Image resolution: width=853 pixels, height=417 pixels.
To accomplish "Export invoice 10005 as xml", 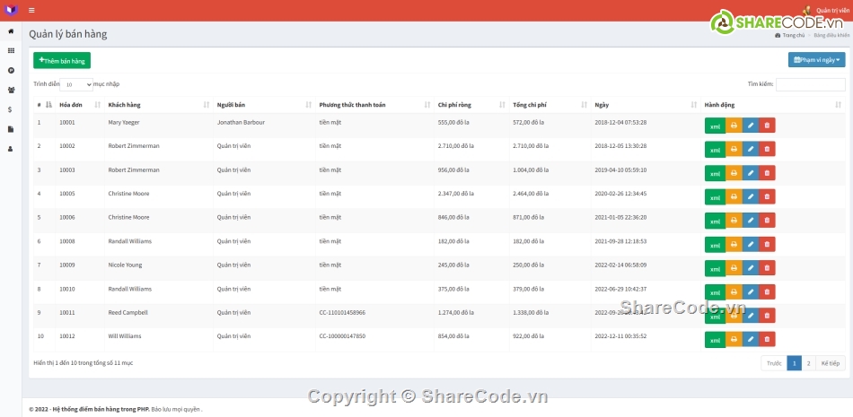I will click(x=715, y=197).
